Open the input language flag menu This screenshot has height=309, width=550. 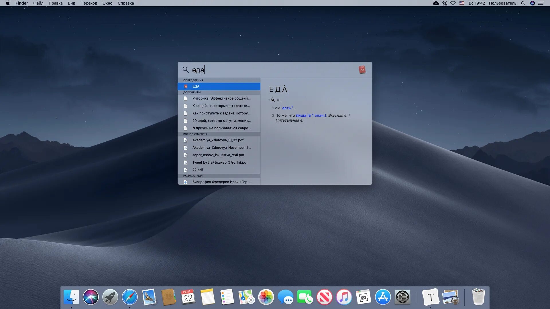pos(462,3)
